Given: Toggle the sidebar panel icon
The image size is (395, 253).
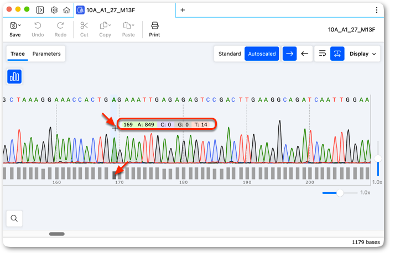Looking at the screenshot, I should [40, 10].
